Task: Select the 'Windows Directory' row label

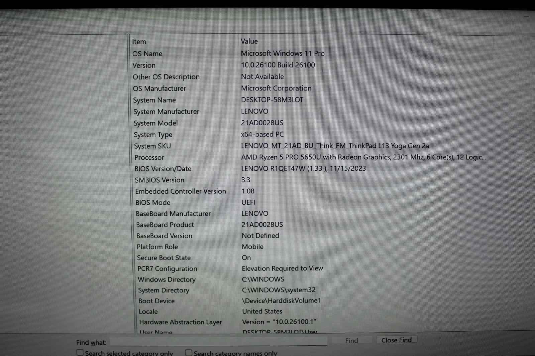Action: coord(167,280)
